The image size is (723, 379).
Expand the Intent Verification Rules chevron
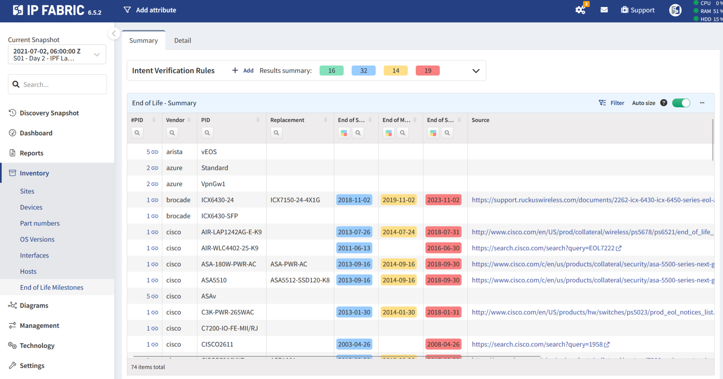[x=476, y=71]
